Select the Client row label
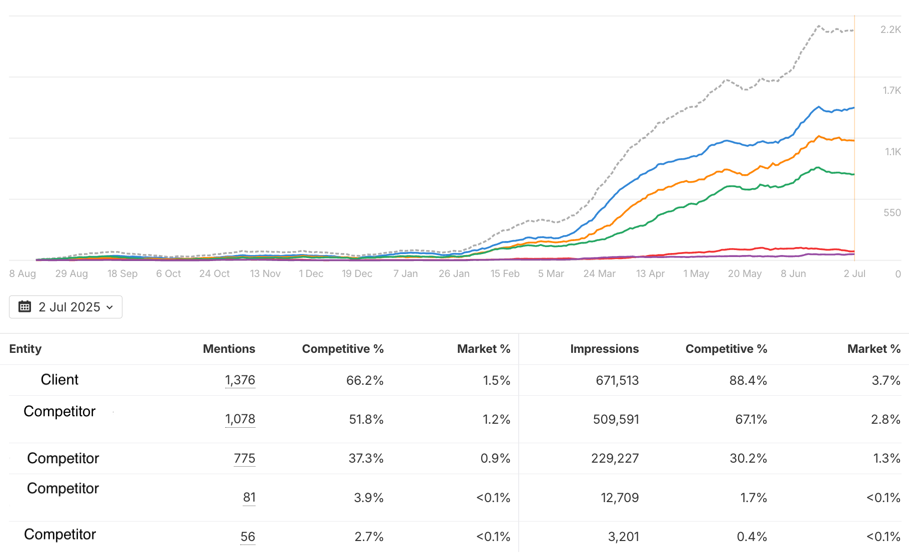909x554 pixels. 59,380
